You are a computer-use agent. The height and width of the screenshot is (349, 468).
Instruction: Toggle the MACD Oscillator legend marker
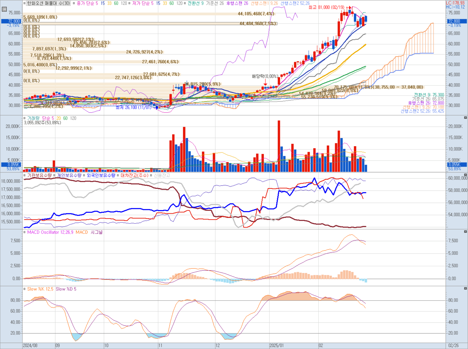tap(25, 232)
